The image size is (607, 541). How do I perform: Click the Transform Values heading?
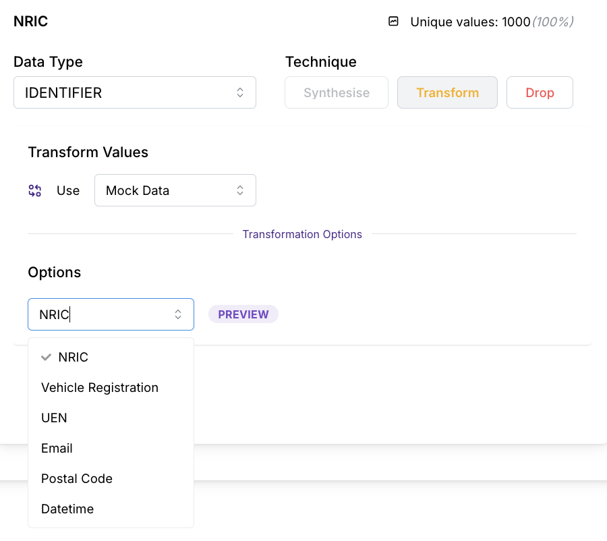click(x=88, y=152)
